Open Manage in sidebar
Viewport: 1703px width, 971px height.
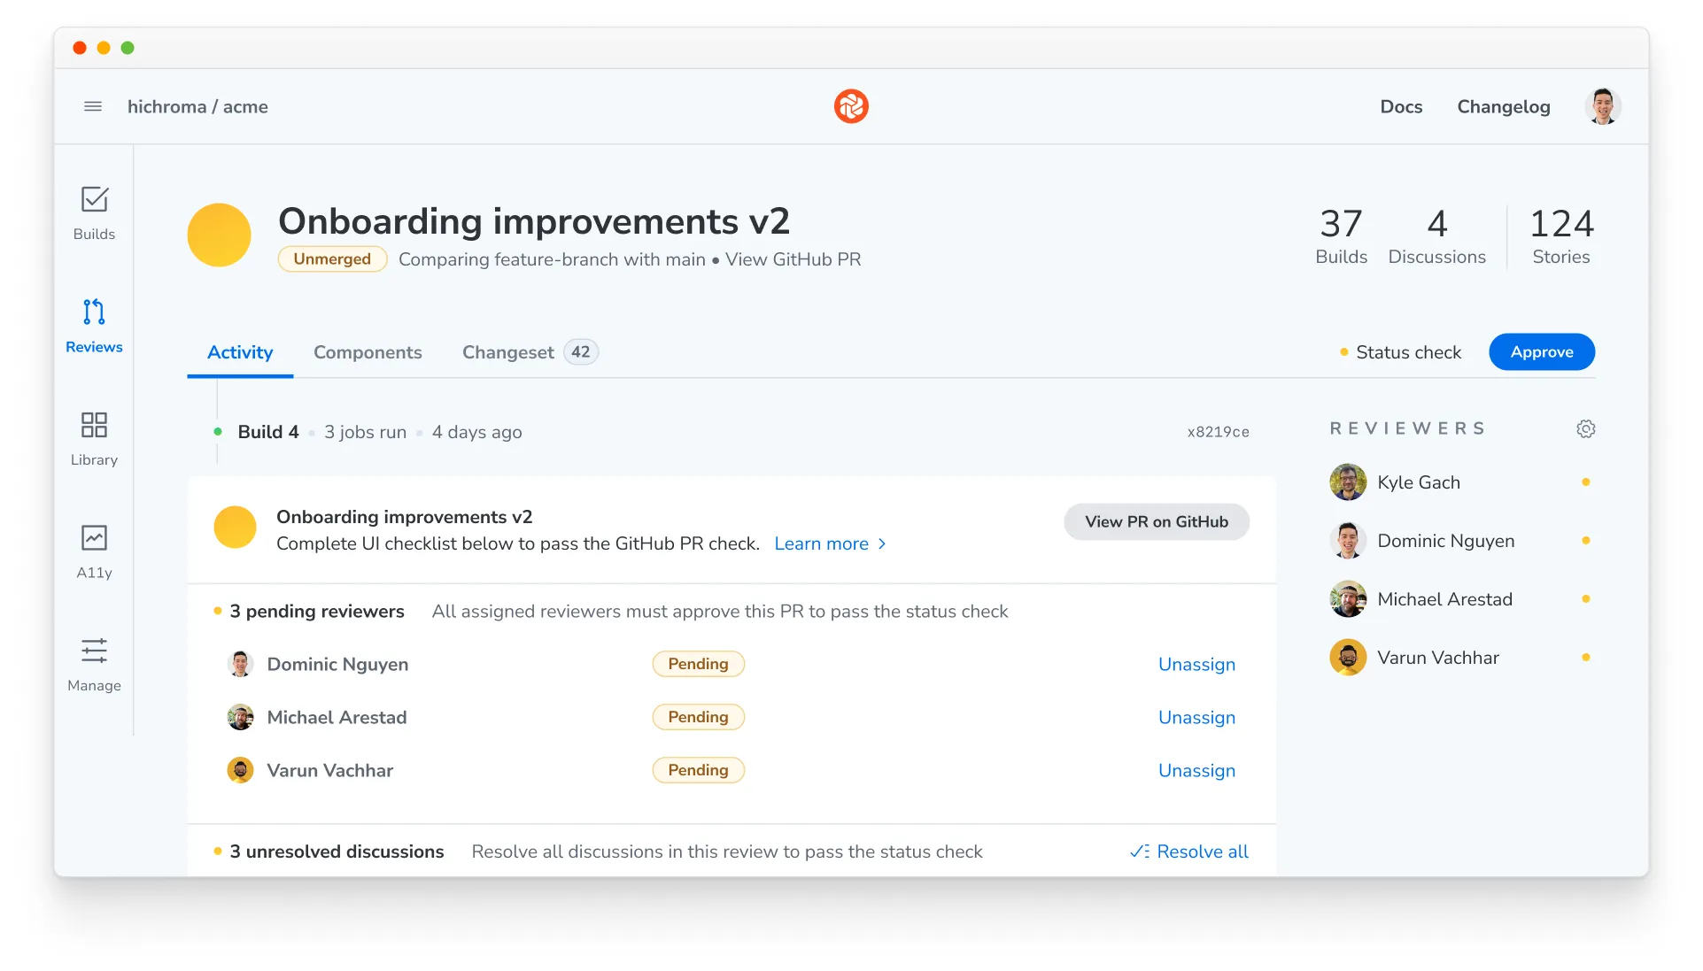94,665
